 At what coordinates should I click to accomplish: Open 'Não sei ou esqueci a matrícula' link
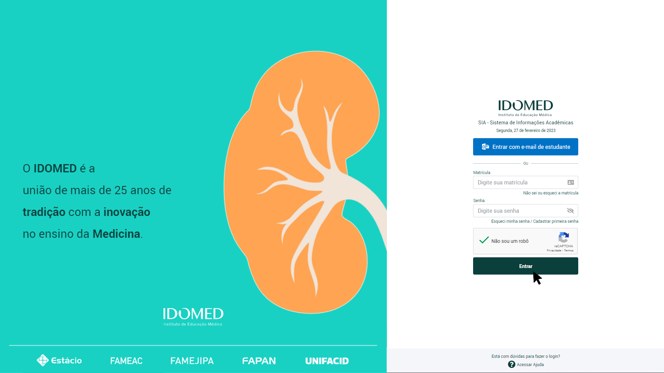tap(551, 193)
